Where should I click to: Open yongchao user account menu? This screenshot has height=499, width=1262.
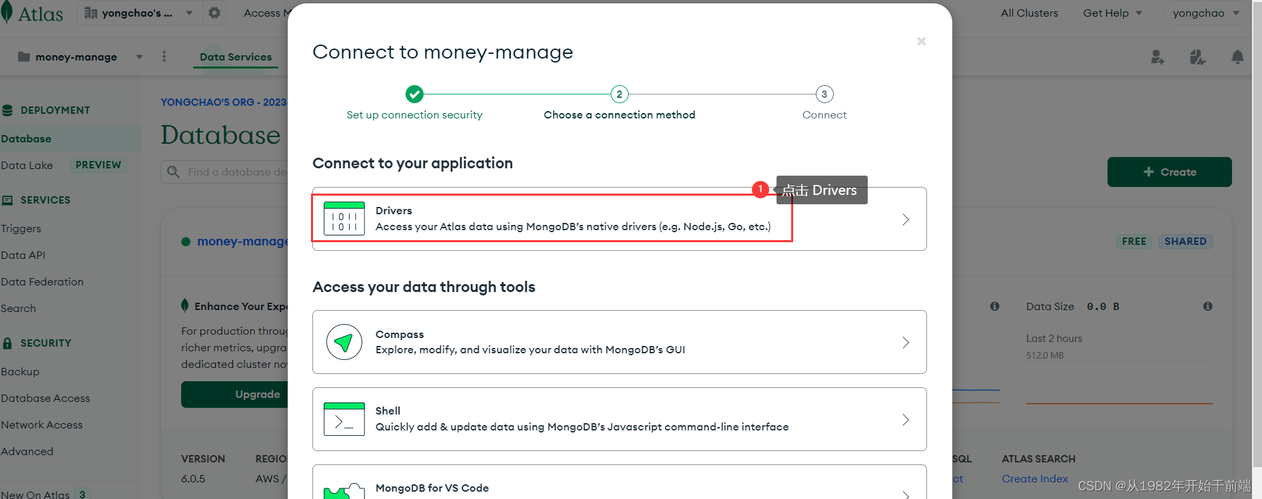[1205, 13]
